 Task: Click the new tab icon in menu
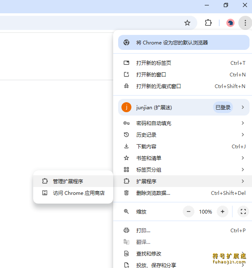[x=126, y=63]
